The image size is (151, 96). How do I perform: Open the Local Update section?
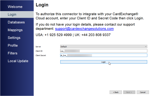(18, 61)
